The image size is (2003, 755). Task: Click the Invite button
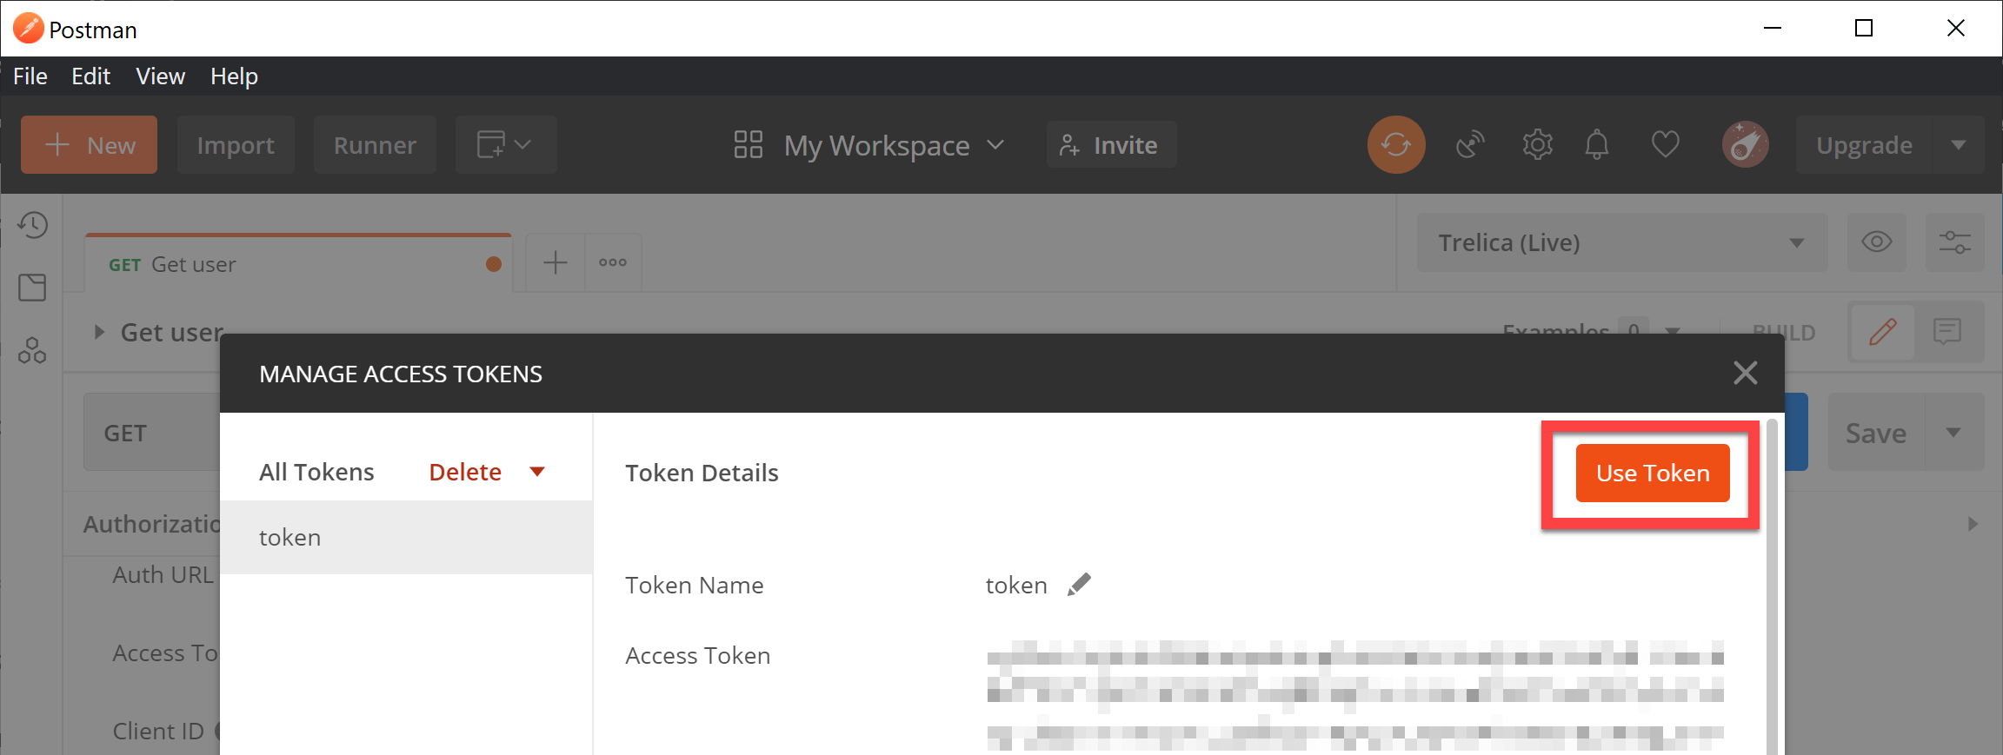(x=1111, y=144)
